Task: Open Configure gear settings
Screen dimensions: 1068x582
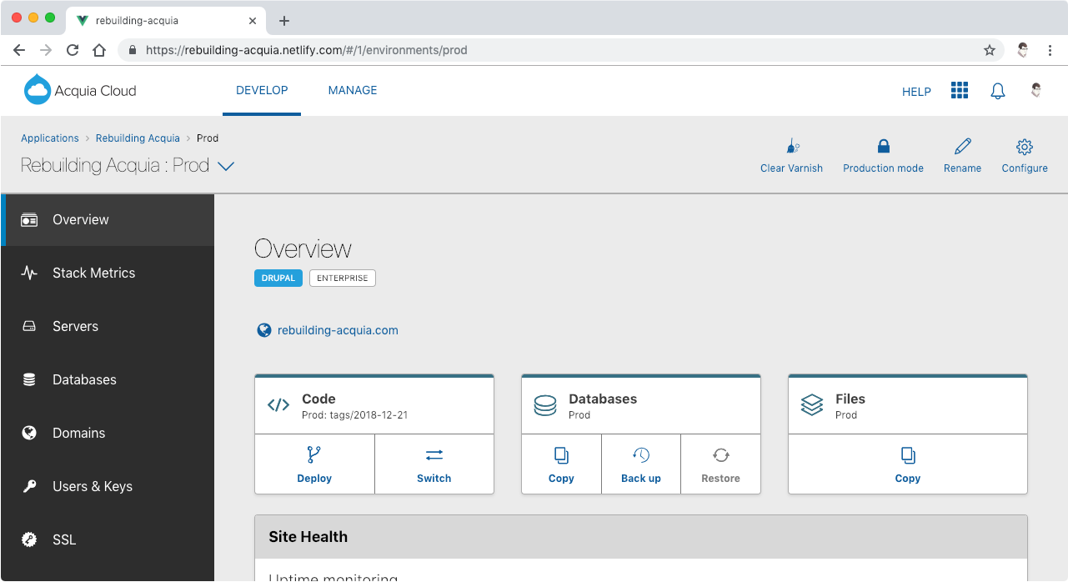Action: click(x=1024, y=148)
